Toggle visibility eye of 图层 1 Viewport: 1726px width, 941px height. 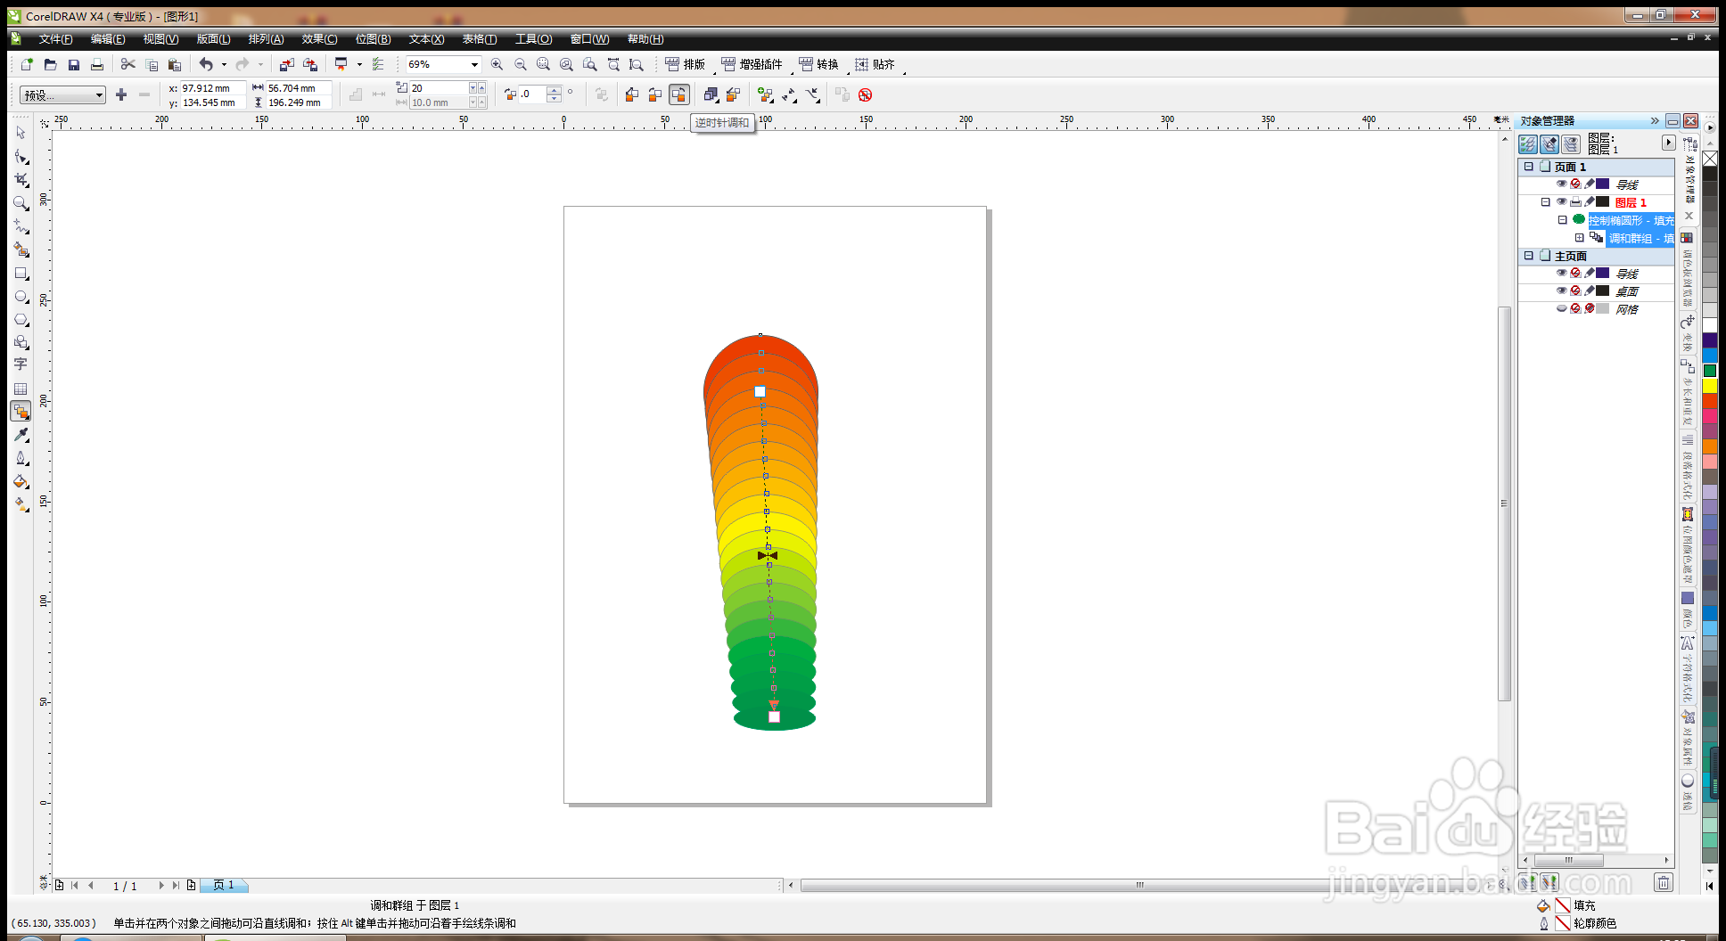tap(1561, 201)
